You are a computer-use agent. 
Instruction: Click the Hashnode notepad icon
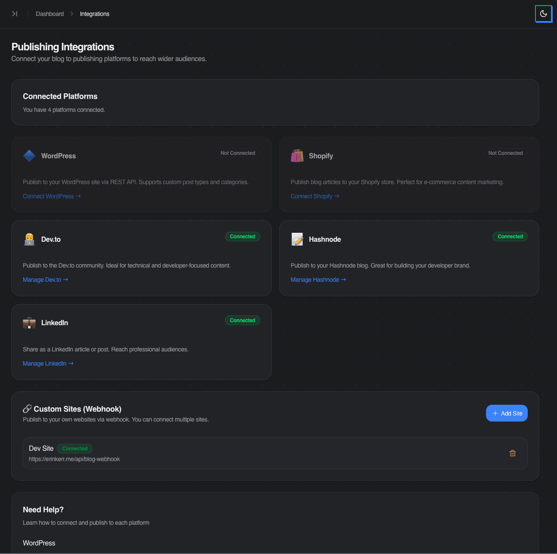tap(297, 239)
